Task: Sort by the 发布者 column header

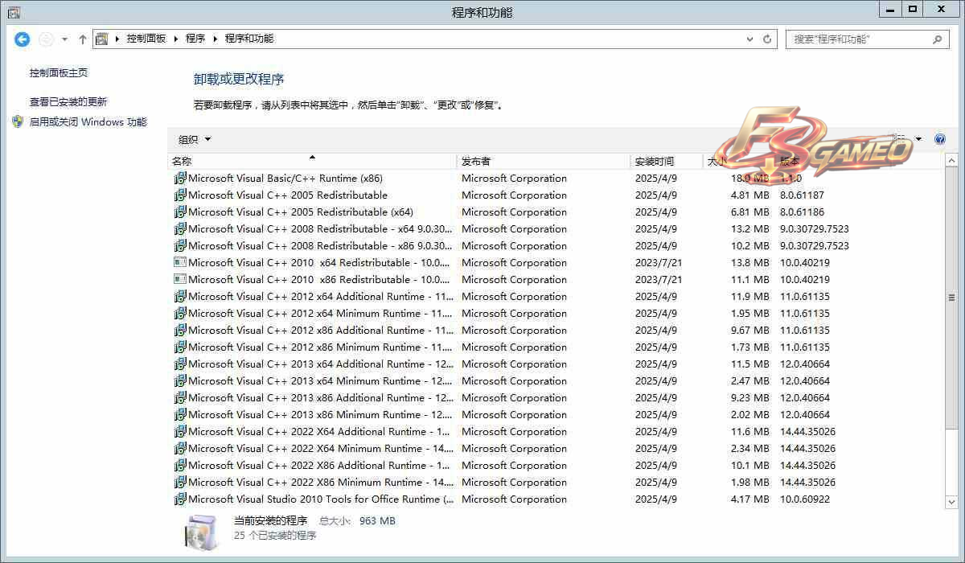Action: [544, 161]
